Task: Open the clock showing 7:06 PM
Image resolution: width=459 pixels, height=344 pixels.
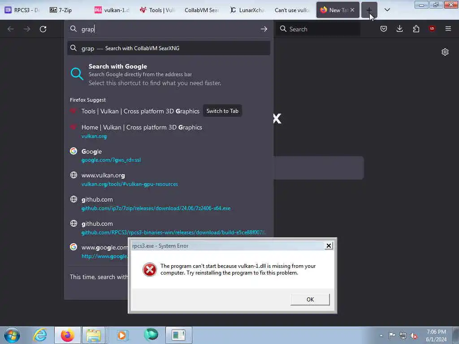Action: point(436,335)
